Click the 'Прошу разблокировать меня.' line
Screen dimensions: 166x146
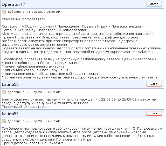click(x=26, y=107)
